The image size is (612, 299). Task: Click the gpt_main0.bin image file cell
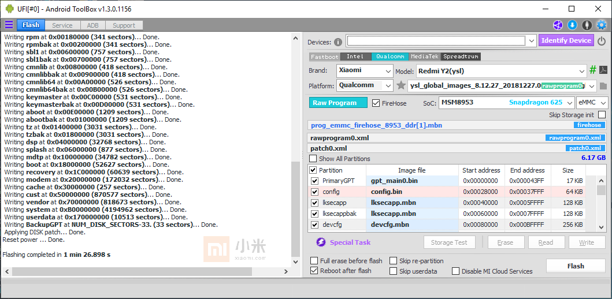click(x=412, y=181)
